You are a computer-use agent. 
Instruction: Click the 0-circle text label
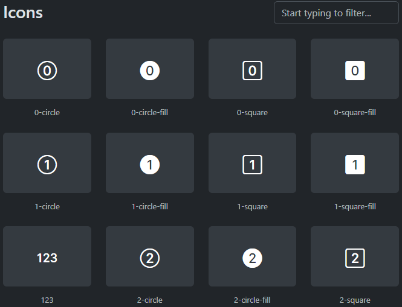(x=47, y=113)
